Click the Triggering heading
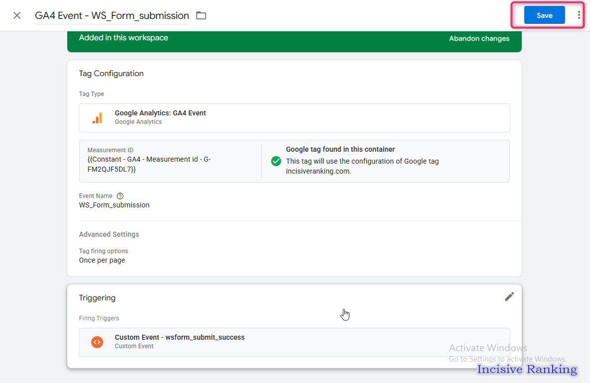The height and width of the screenshot is (383, 590). pyautogui.click(x=97, y=298)
